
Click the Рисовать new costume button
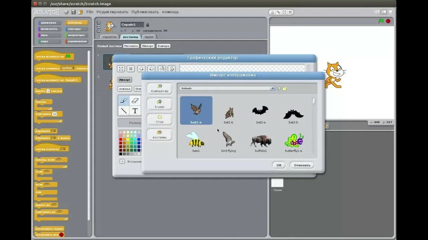(x=131, y=46)
